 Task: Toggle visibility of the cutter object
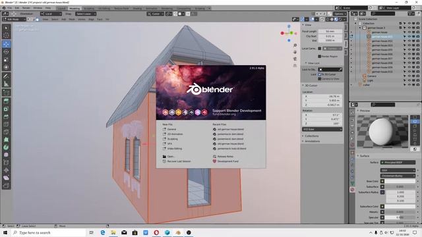[x=409, y=85]
